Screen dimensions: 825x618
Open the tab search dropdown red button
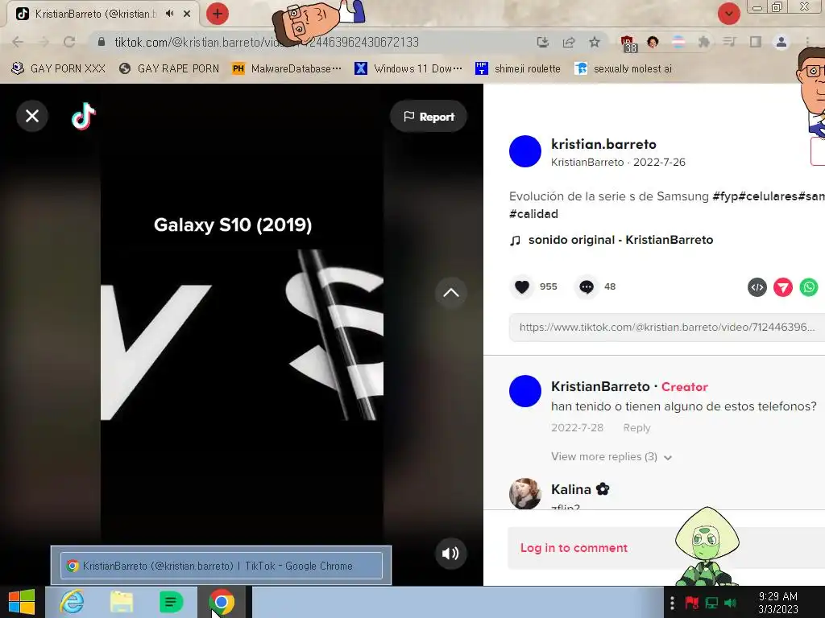(x=728, y=14)
